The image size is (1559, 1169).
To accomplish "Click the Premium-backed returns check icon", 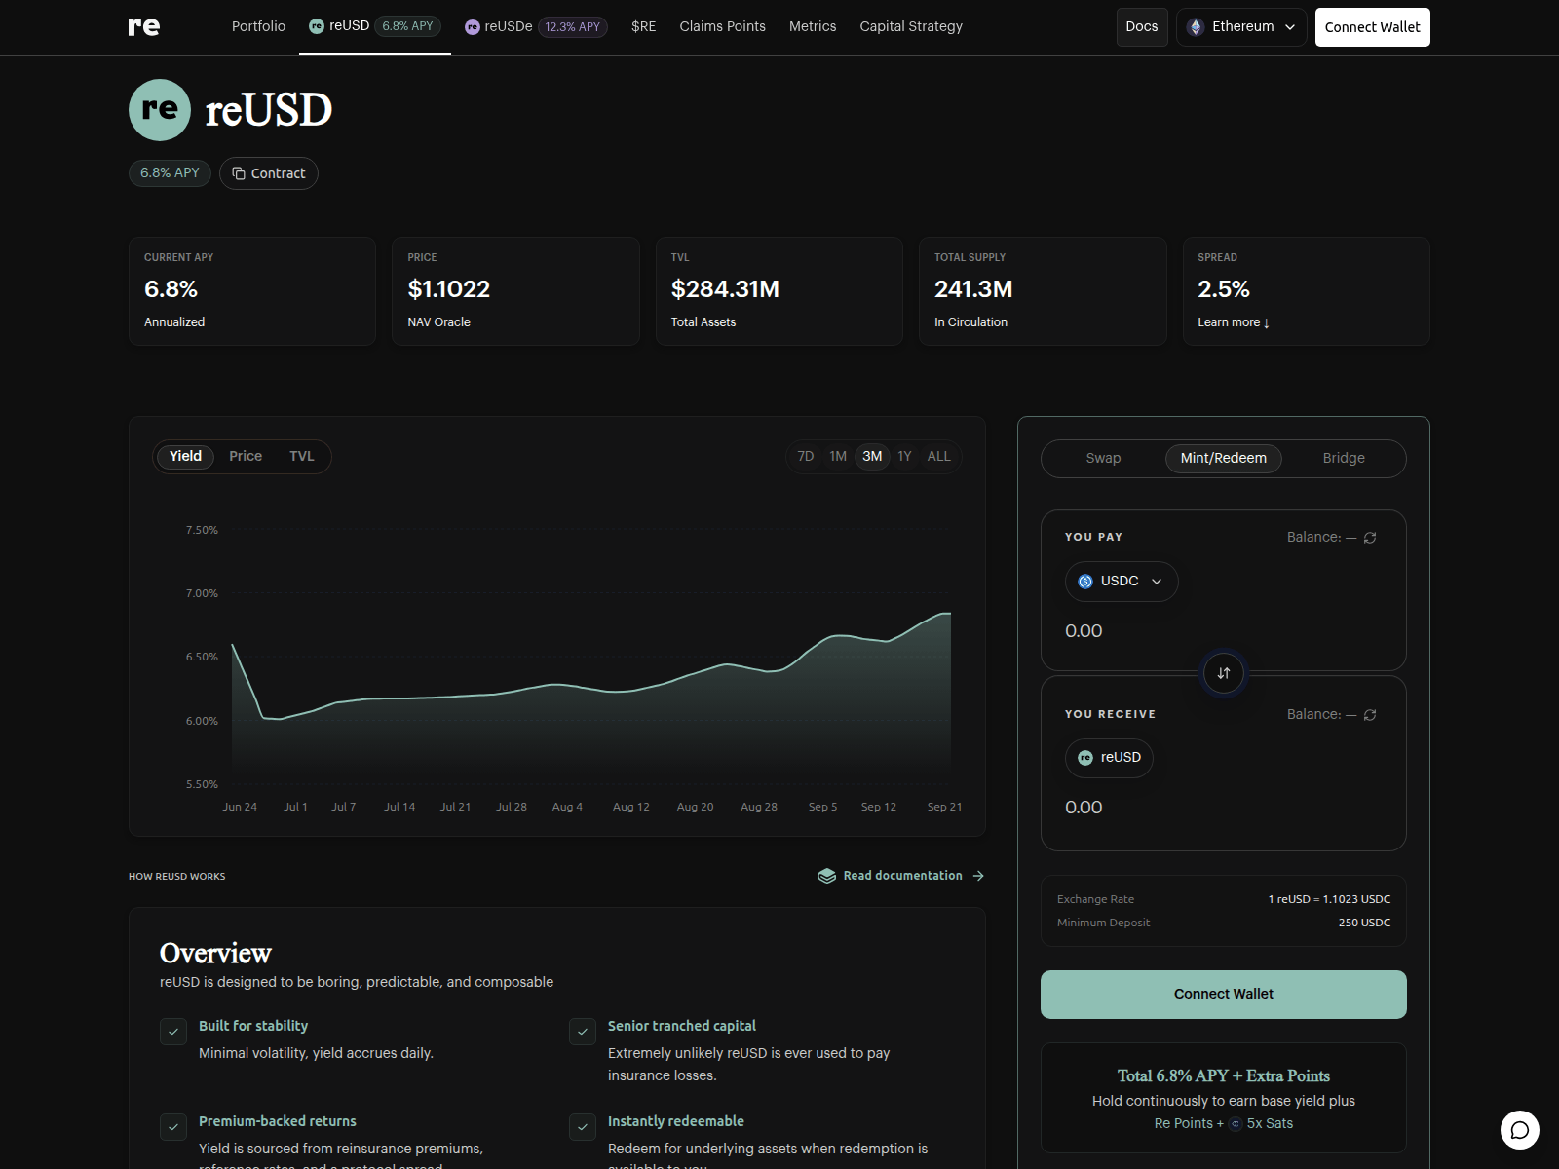I will click(x=173, y=1127).
